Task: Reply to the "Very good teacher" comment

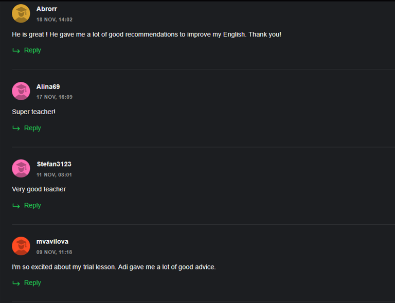Action: pos(32,206)
